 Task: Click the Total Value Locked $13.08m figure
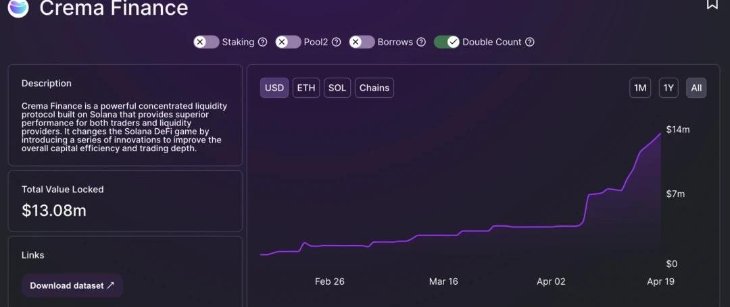click(54, 211)
